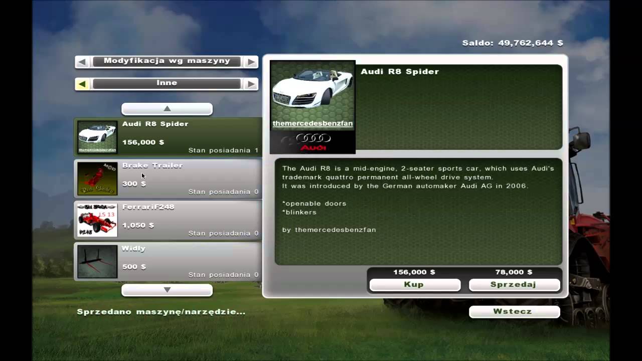Click the 'Stan posiadania 1' text for Audi
Image resolution: width=642 pixels, height=361 pixels.
click(x=223, y=150)
